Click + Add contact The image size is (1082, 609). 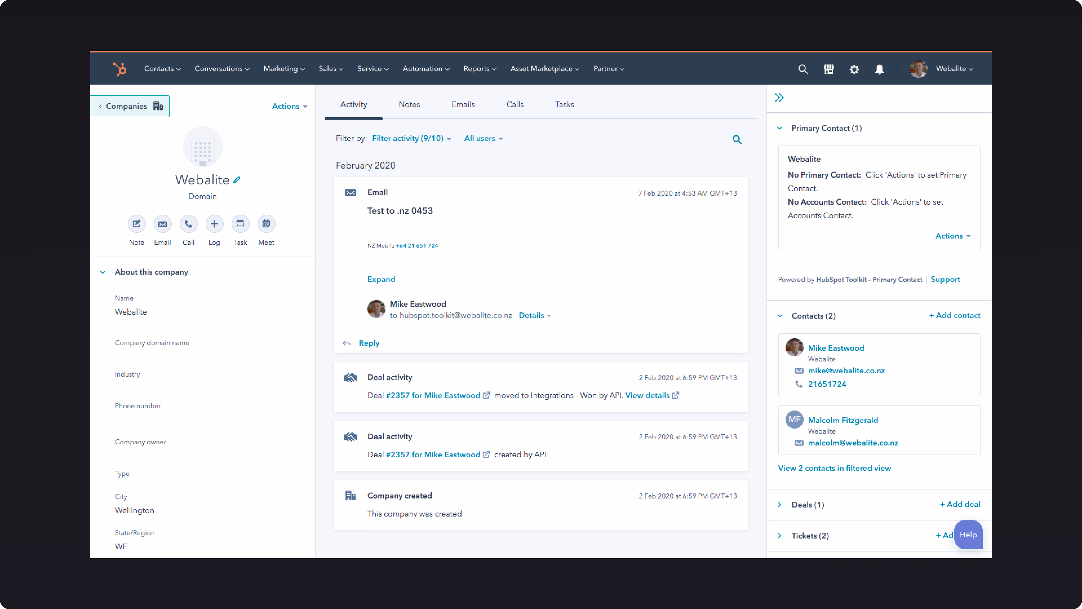click(x=954, y=316)
